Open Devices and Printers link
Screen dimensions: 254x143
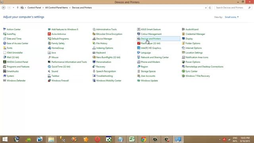[151, 39]
